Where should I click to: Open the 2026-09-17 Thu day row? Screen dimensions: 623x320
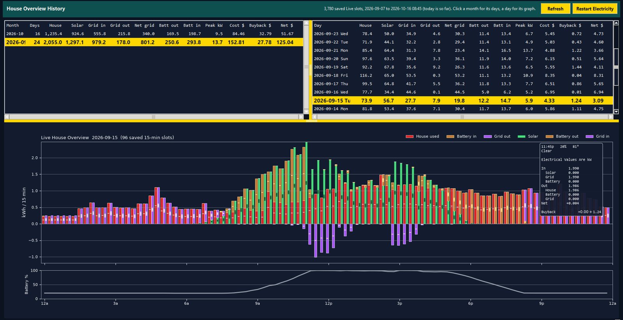463,84
